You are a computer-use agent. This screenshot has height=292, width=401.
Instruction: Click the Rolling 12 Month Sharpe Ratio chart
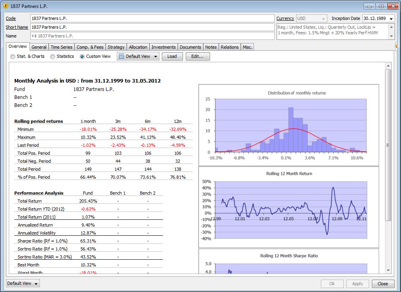pyautogui.click(x=289, y=261)
